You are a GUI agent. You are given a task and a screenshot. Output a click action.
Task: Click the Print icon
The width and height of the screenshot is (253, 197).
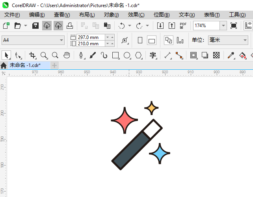coord(70,26)
